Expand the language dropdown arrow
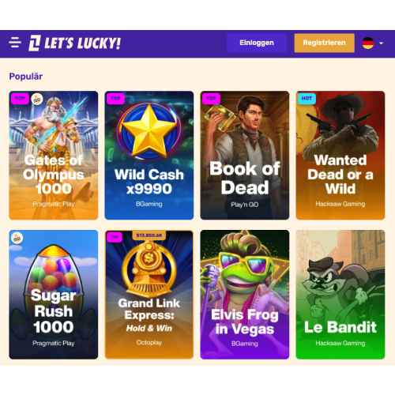 click(x=381, y=43)
